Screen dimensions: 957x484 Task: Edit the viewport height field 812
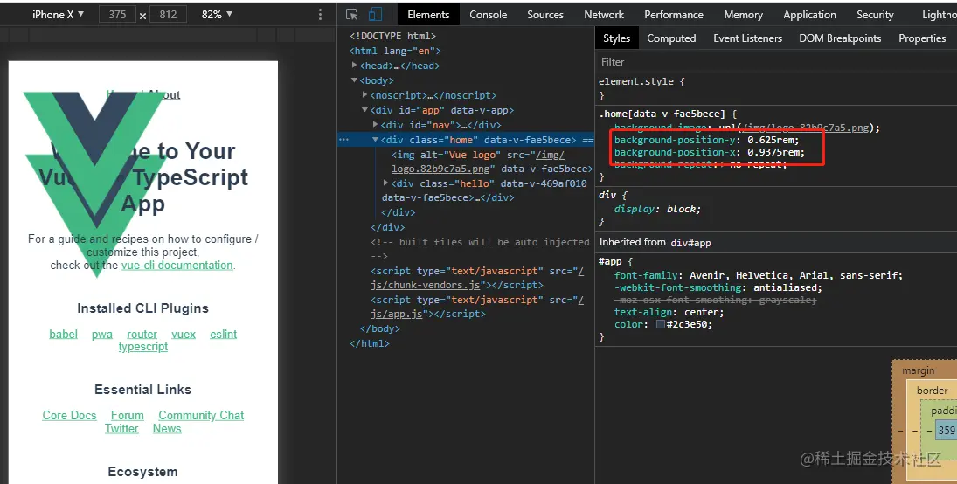click(168, 15)
